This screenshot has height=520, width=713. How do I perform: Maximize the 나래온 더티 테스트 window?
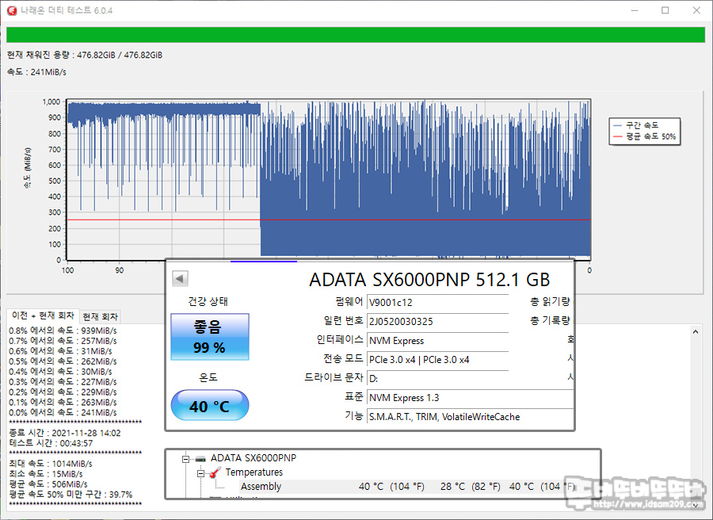click(665, 10)
